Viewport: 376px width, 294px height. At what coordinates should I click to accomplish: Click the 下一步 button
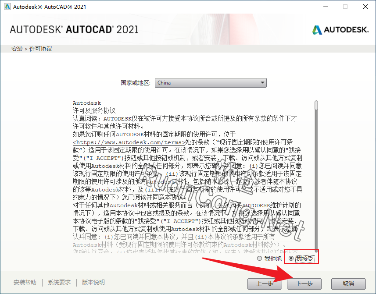click(304, 283)
